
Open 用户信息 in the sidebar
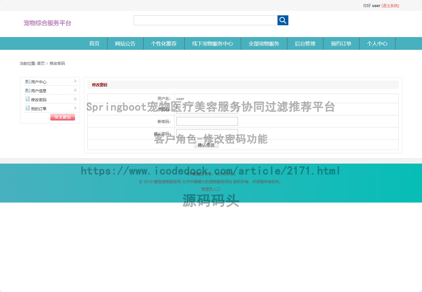[x=39, y=91]
